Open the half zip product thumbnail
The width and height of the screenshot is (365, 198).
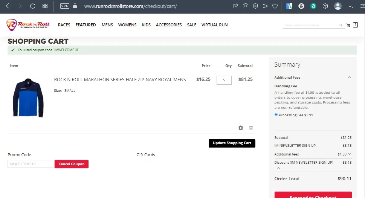click(28, 97)
